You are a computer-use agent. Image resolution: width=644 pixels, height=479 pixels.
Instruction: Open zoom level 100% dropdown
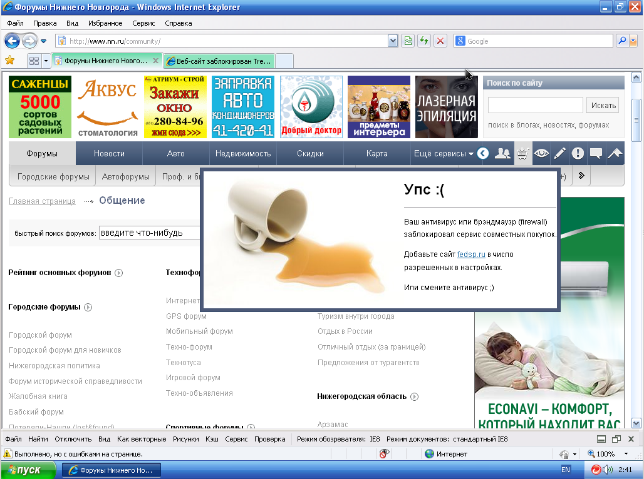pos(626,453)
